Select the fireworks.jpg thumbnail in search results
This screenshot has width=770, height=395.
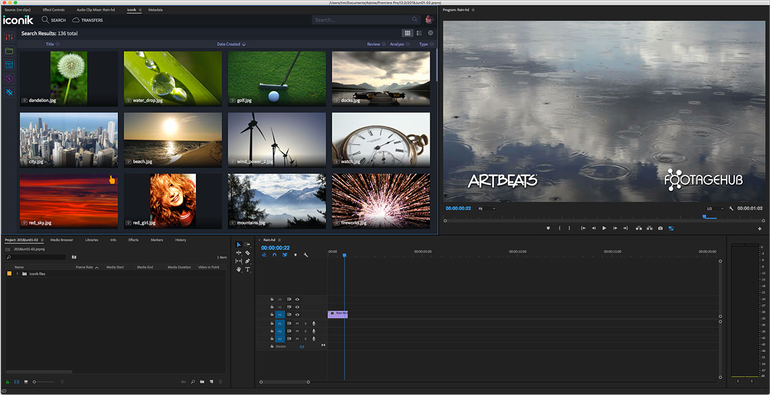coord(381,201)
